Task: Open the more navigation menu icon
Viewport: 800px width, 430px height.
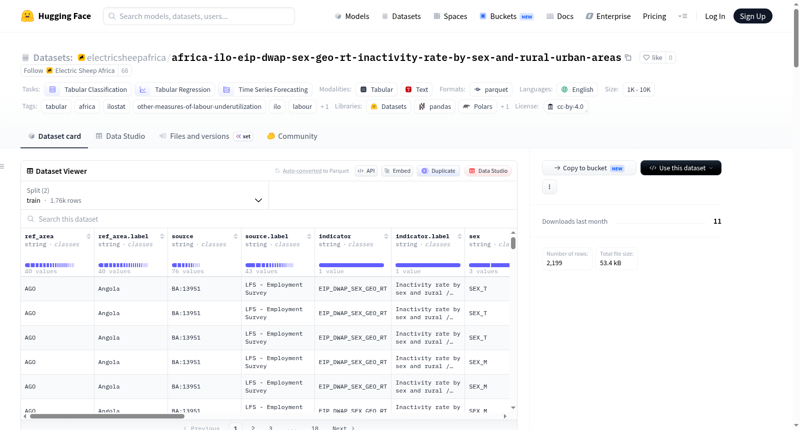Action: [682, 16]
